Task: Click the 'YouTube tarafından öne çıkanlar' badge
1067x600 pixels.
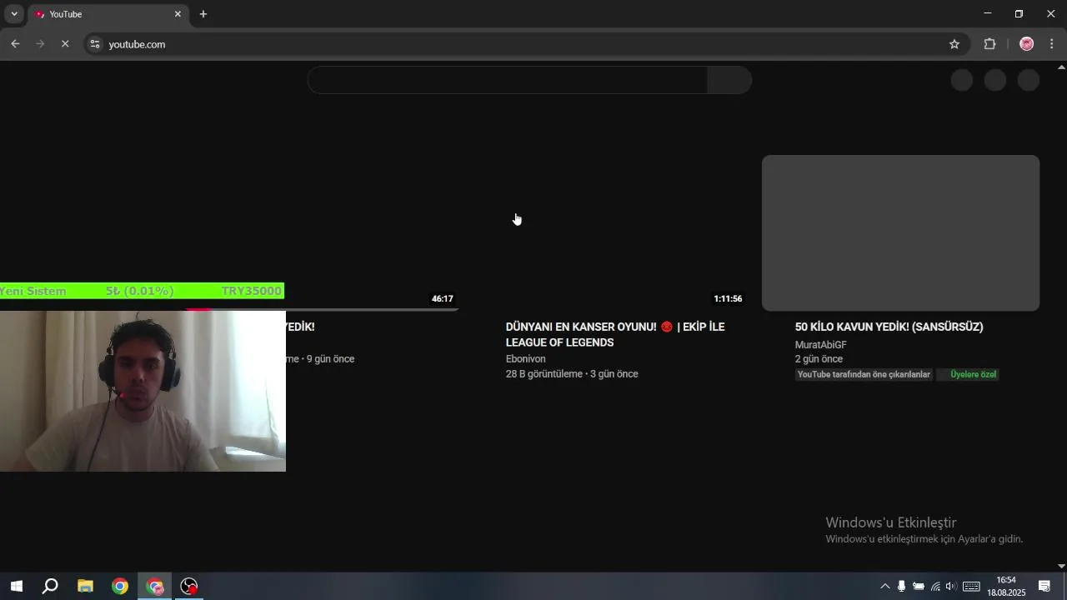Action: tap(864, 375)
